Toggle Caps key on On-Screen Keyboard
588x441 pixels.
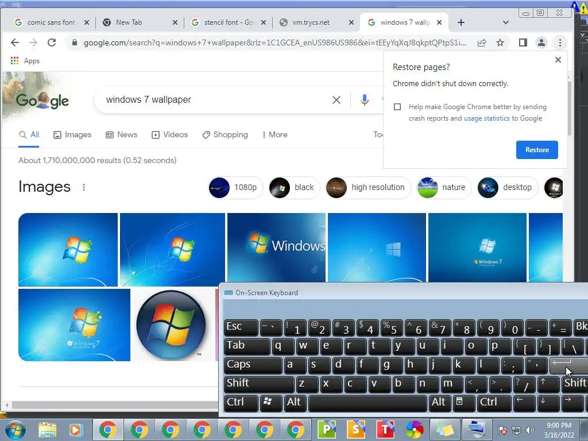(253, 365)
